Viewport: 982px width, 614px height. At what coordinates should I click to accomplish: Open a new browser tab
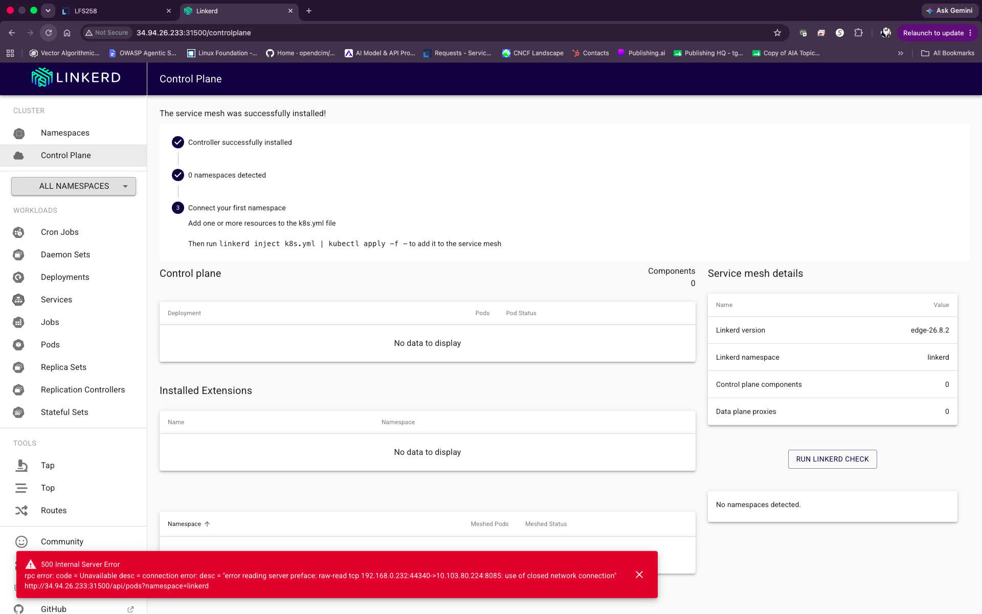309,11
